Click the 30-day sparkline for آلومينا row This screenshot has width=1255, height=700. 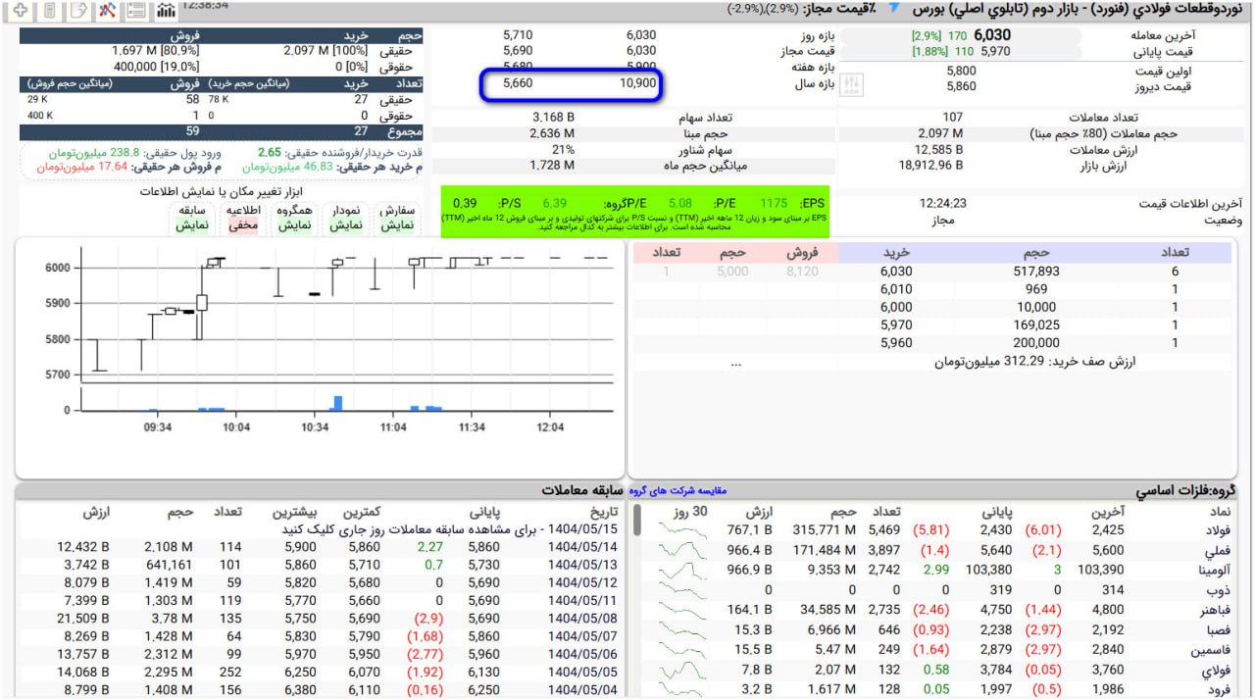[x=683, y=570]
